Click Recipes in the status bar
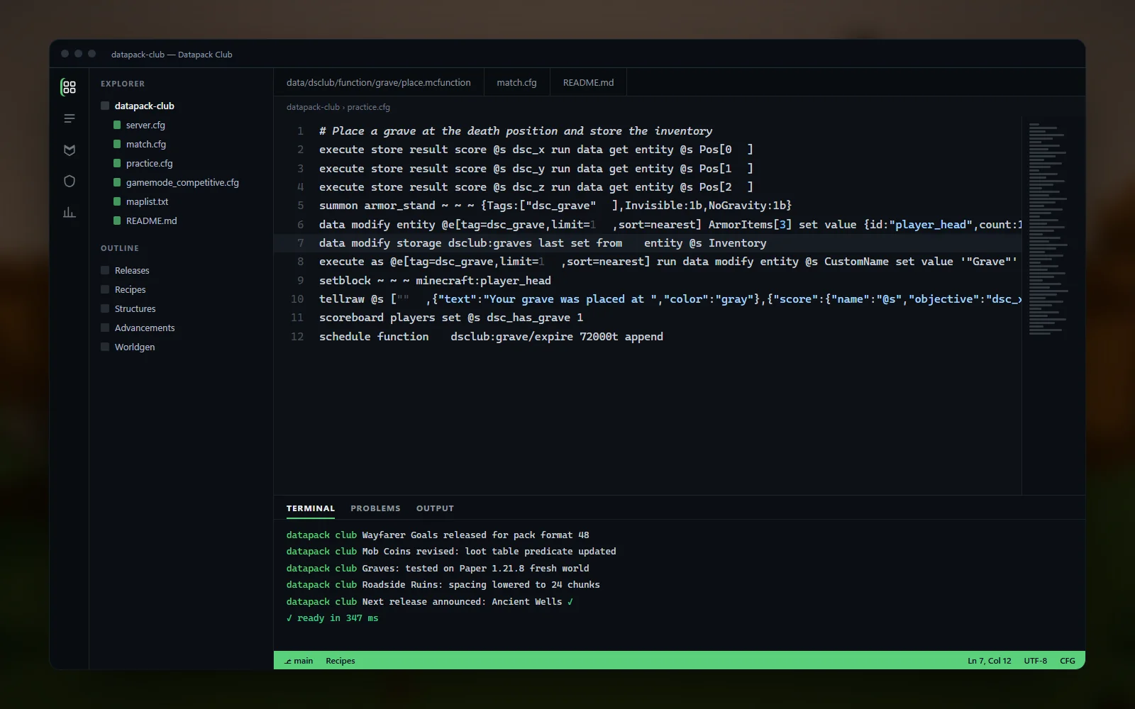 340,661
